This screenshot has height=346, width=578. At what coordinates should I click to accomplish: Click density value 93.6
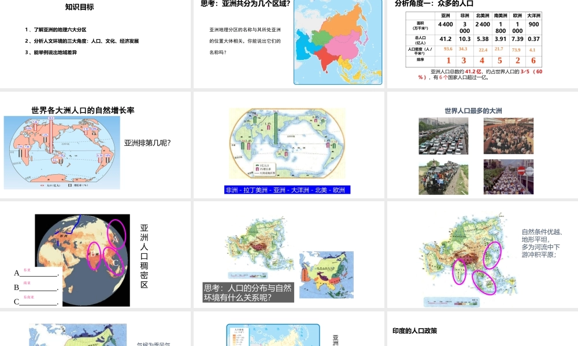448,49
